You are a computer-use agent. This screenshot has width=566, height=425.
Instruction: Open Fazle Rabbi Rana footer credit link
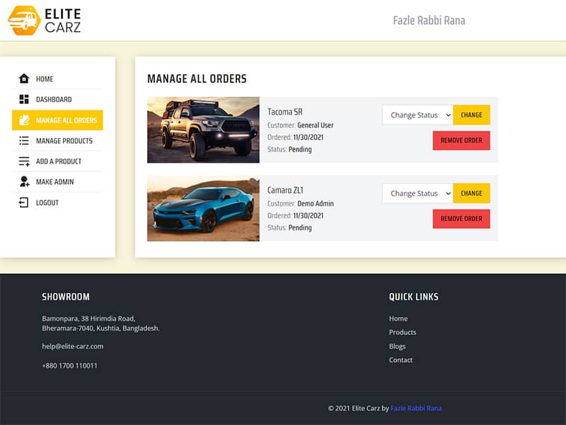(416, 408)
